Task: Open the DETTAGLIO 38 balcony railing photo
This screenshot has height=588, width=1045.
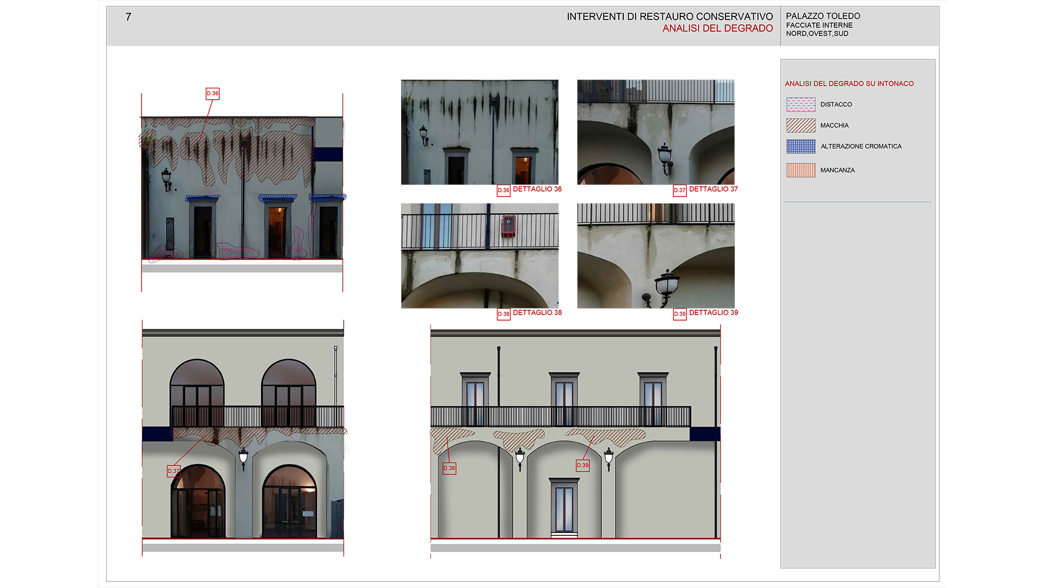Action: coord(480,256)
